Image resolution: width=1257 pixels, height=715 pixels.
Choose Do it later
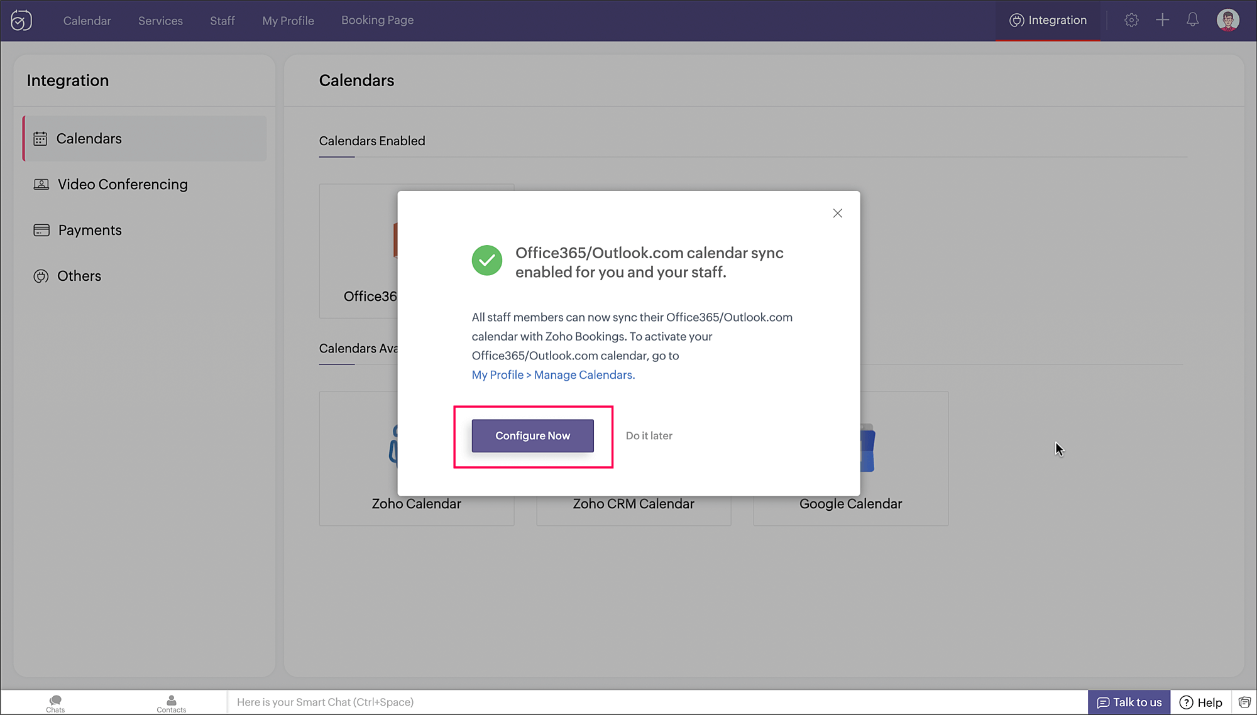[649, 435]
